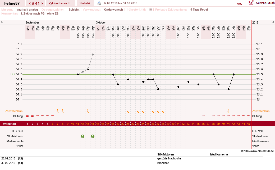Click Störfaktor warning icon on cycle day 12

point(82,136)
